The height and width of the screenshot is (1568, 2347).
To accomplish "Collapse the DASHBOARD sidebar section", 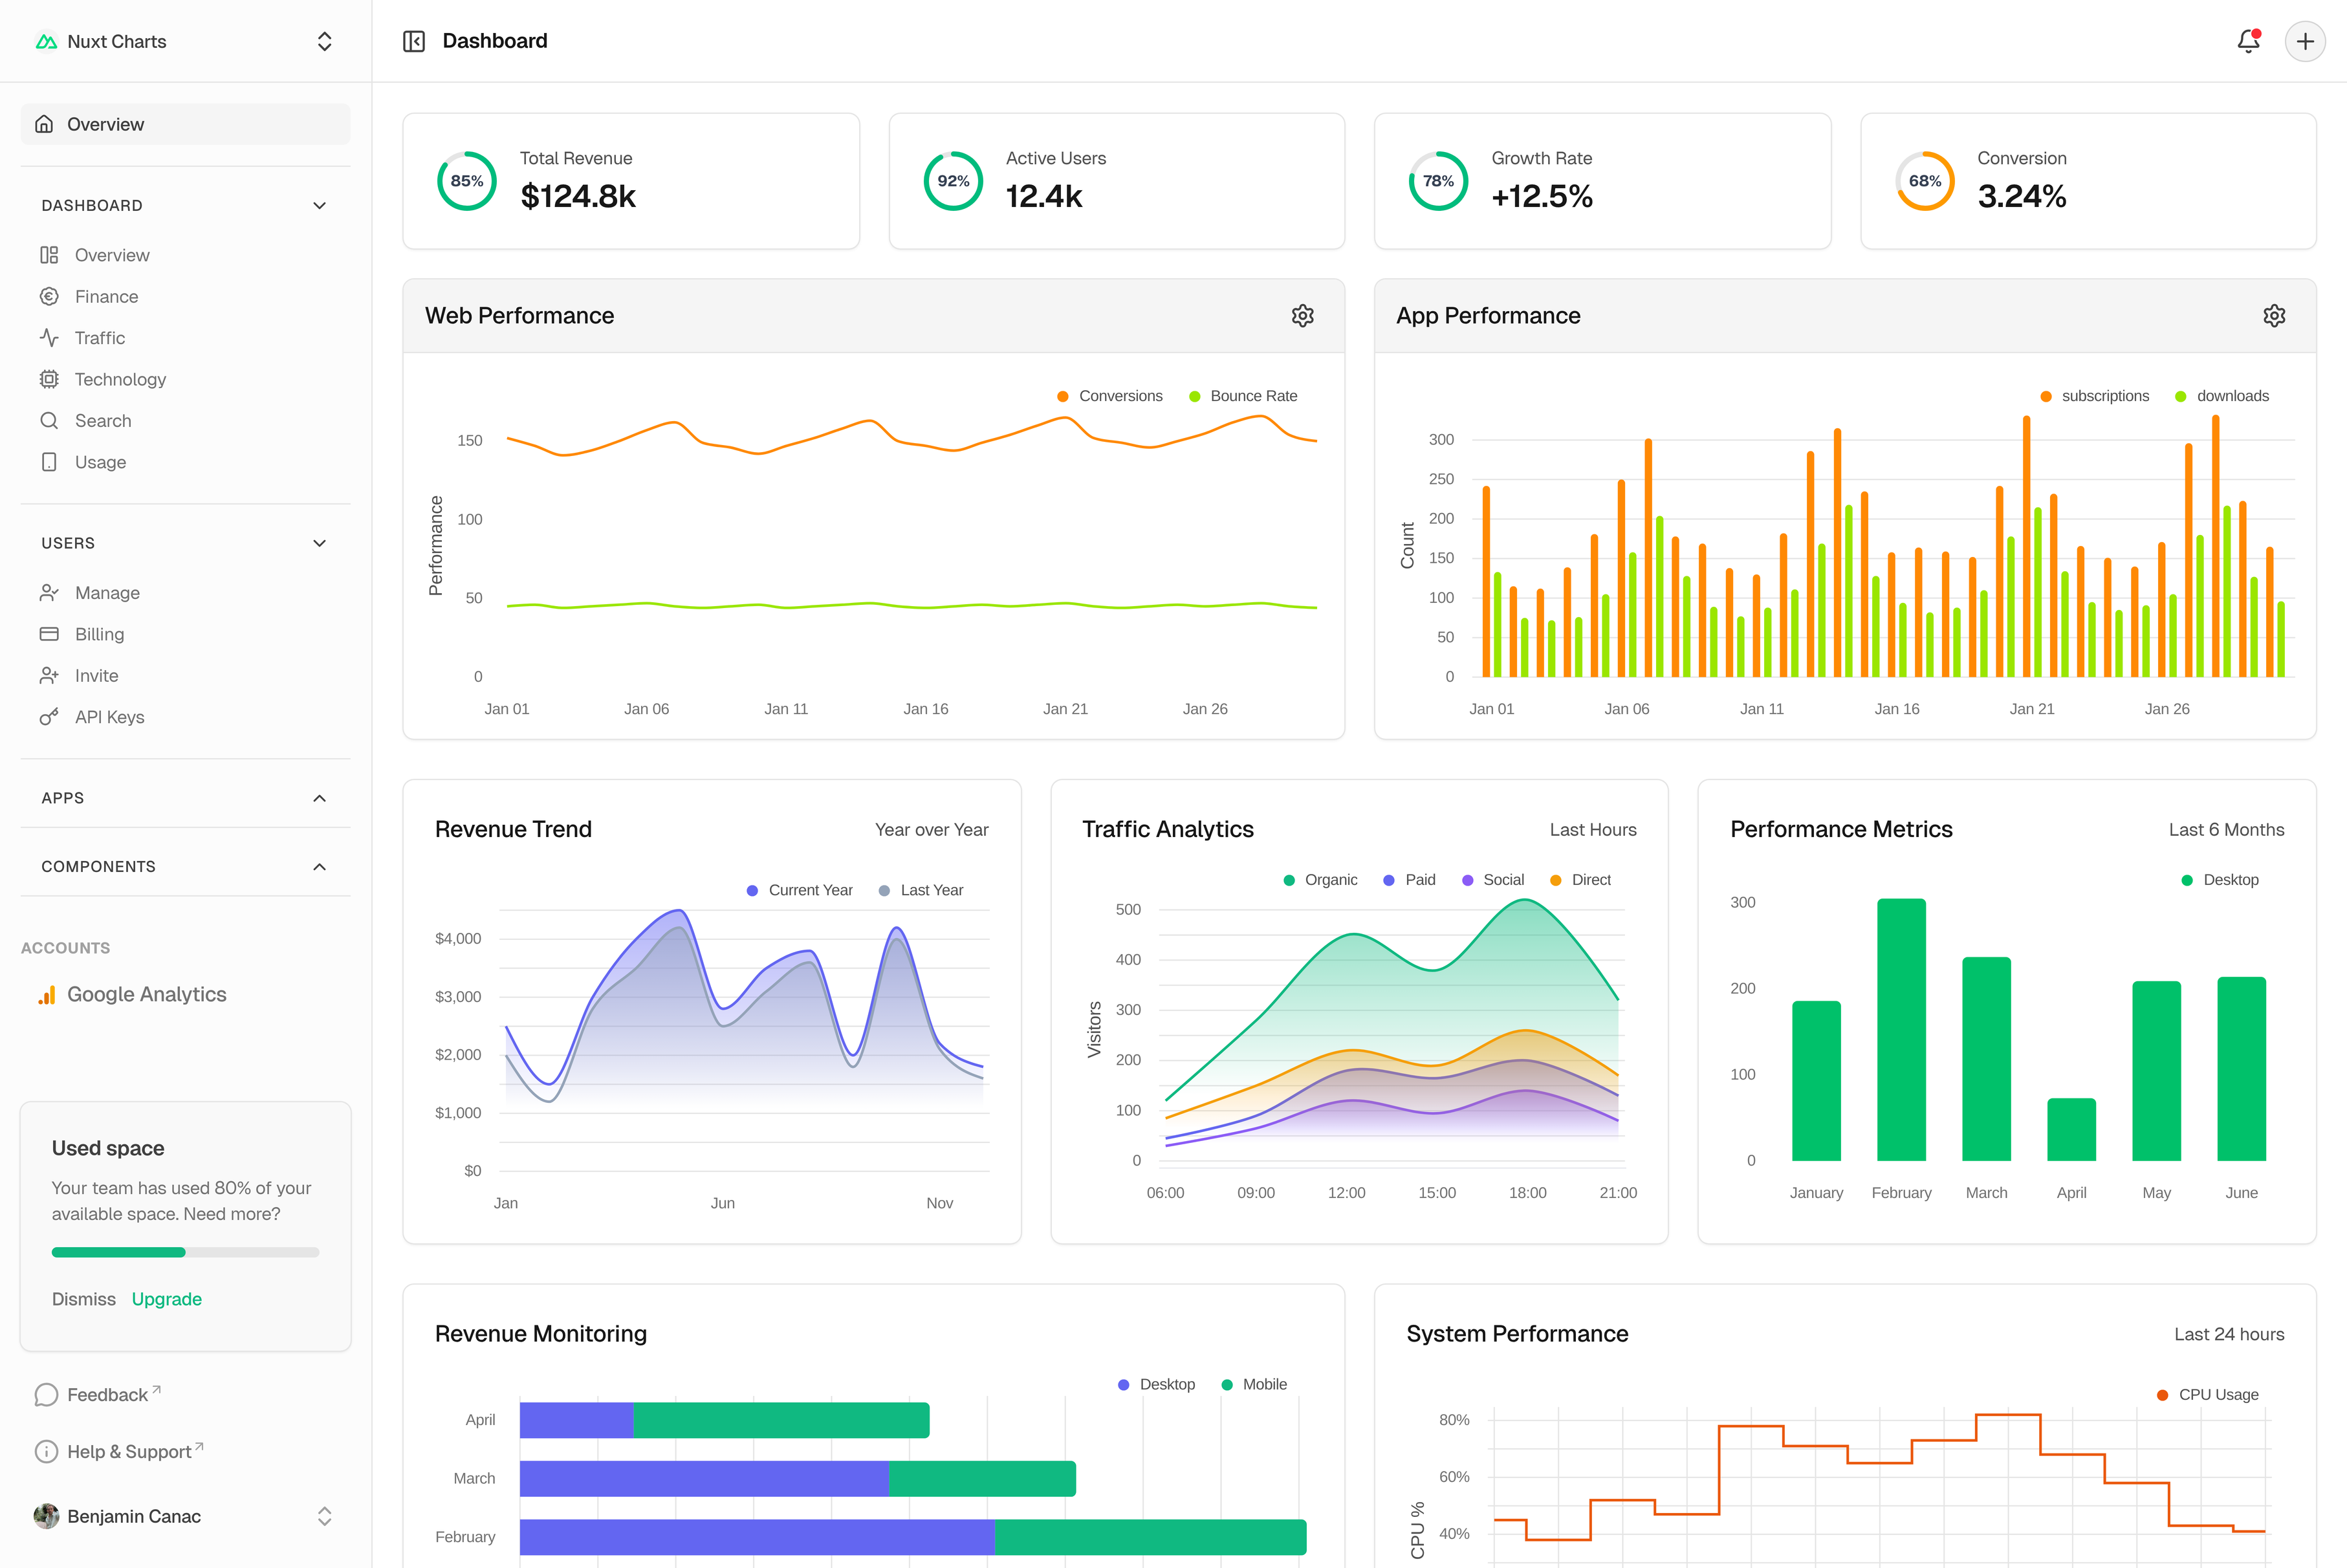I will [319, 205].
